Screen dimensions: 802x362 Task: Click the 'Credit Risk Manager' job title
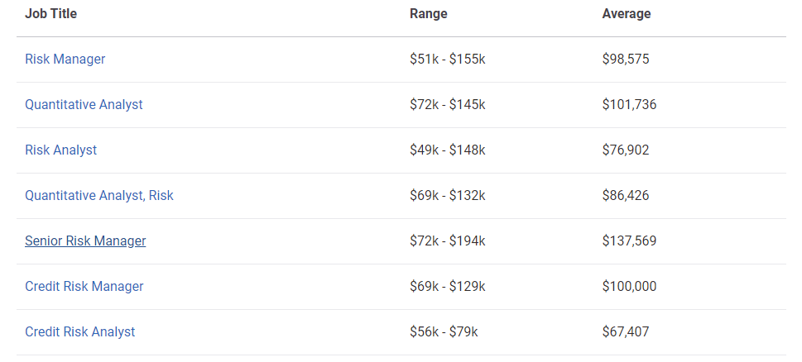click(x=84, y=287)
